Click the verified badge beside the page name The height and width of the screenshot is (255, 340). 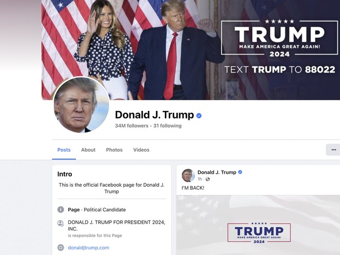199,115
